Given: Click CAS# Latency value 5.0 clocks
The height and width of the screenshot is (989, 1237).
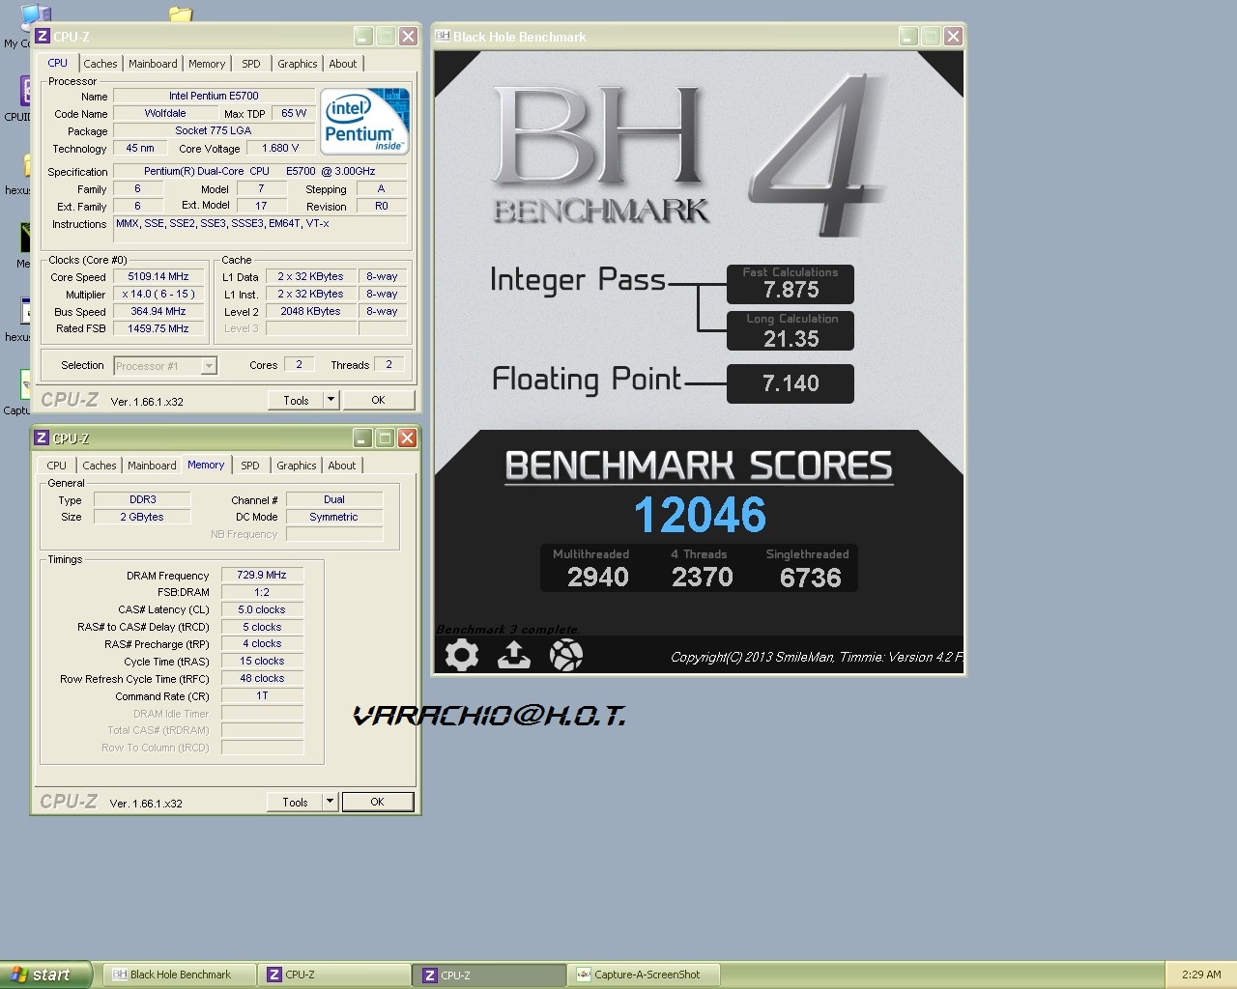Looking at the screenshot, I should point(262,609).
